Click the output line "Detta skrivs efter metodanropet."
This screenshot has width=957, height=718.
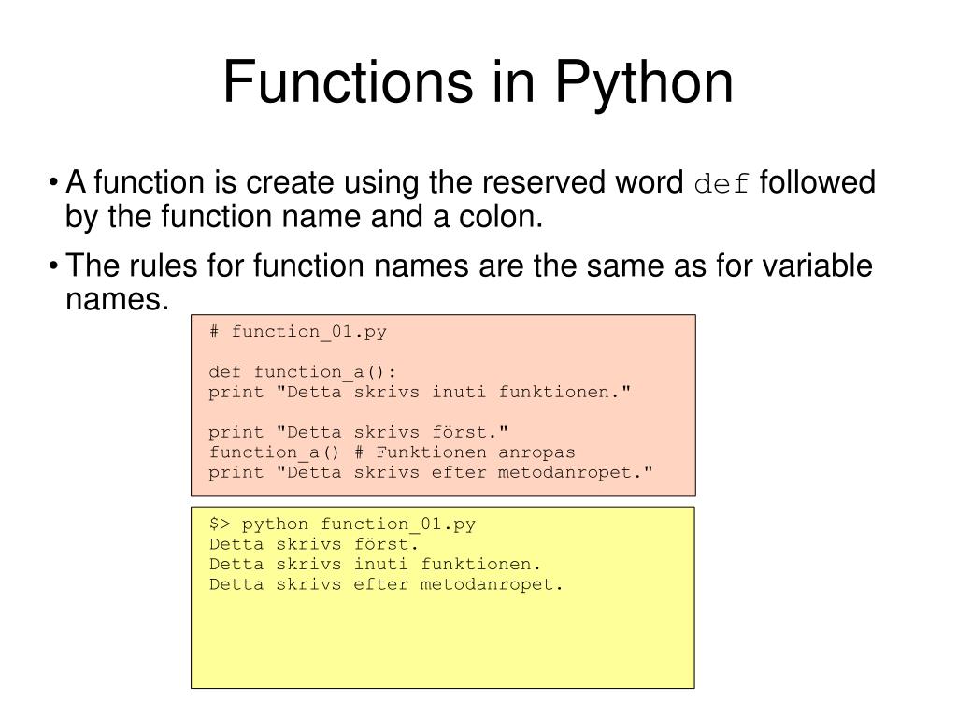(386, 584)
